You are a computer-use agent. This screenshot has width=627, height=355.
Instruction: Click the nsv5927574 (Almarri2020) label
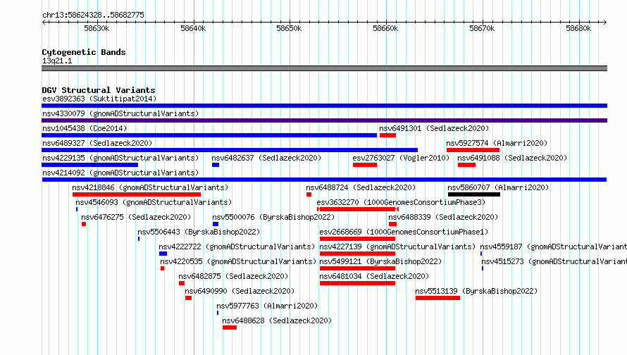click(x=497, y=143)
